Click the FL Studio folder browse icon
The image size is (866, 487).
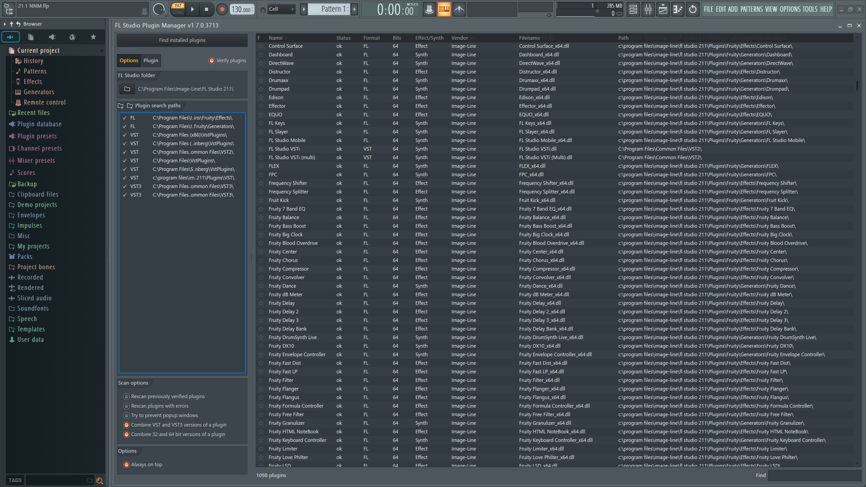pos(127,89)
